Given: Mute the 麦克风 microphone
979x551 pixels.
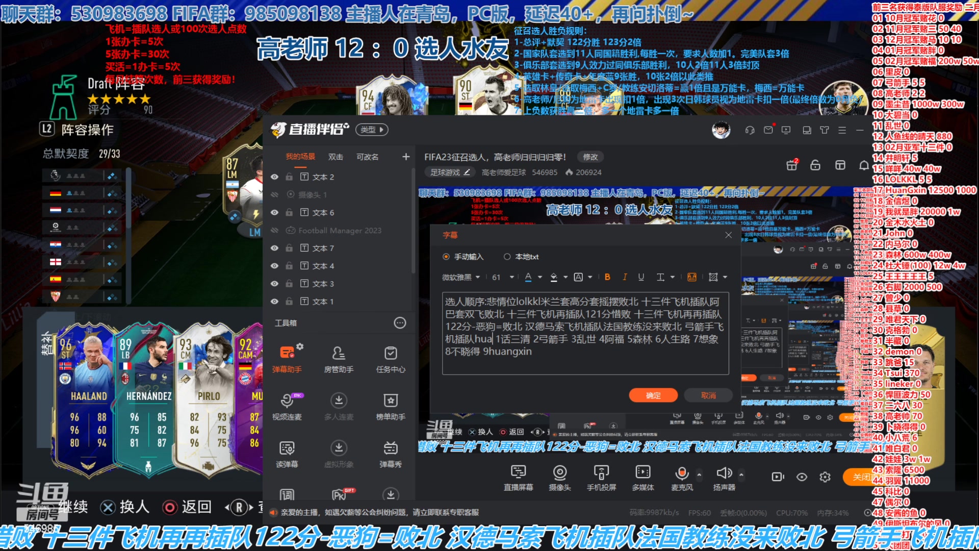Looking at the screenshot, I should pyautogui.click(x=682, y=478).
